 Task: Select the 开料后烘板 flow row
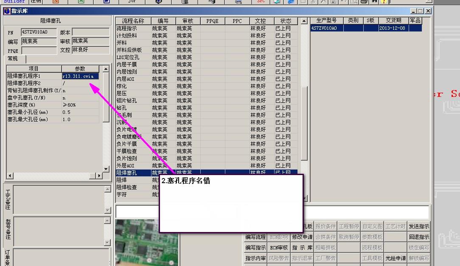pos(207,50)
